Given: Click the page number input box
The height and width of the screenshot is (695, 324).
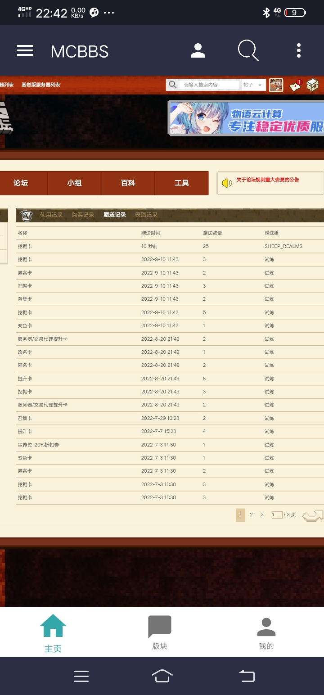Looking at the screenshot, I should coord(277,514).
